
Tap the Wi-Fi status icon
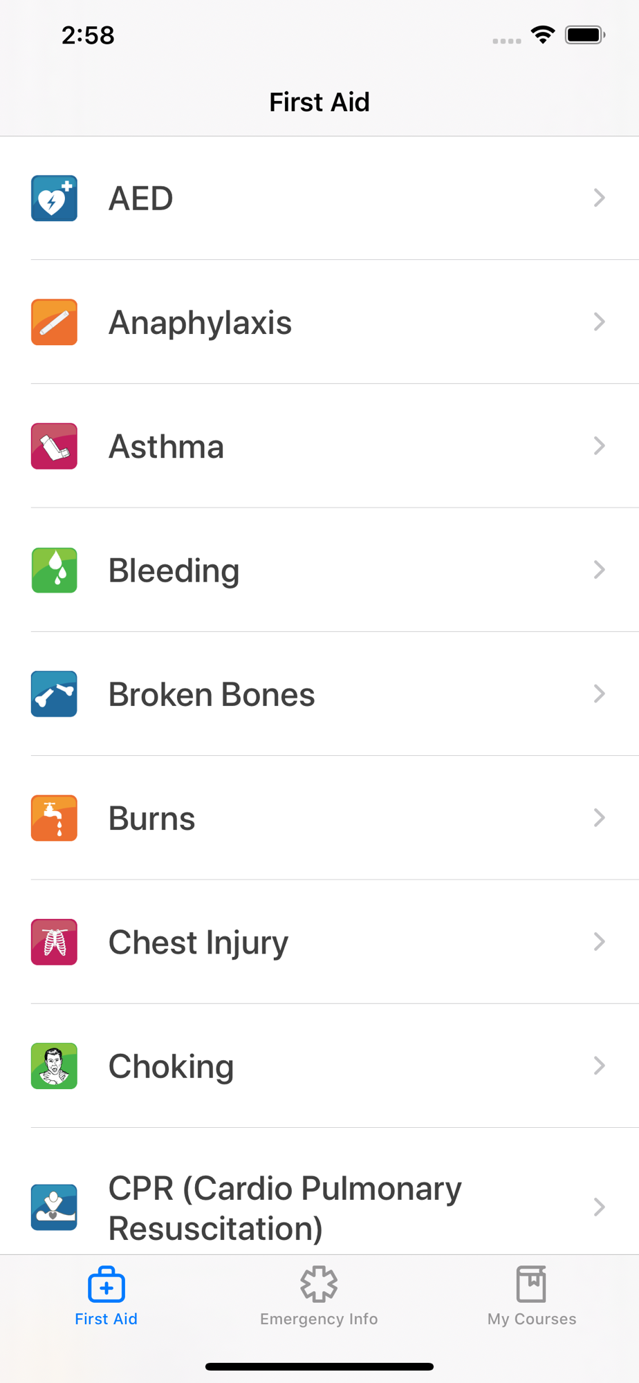click(544, 35)
